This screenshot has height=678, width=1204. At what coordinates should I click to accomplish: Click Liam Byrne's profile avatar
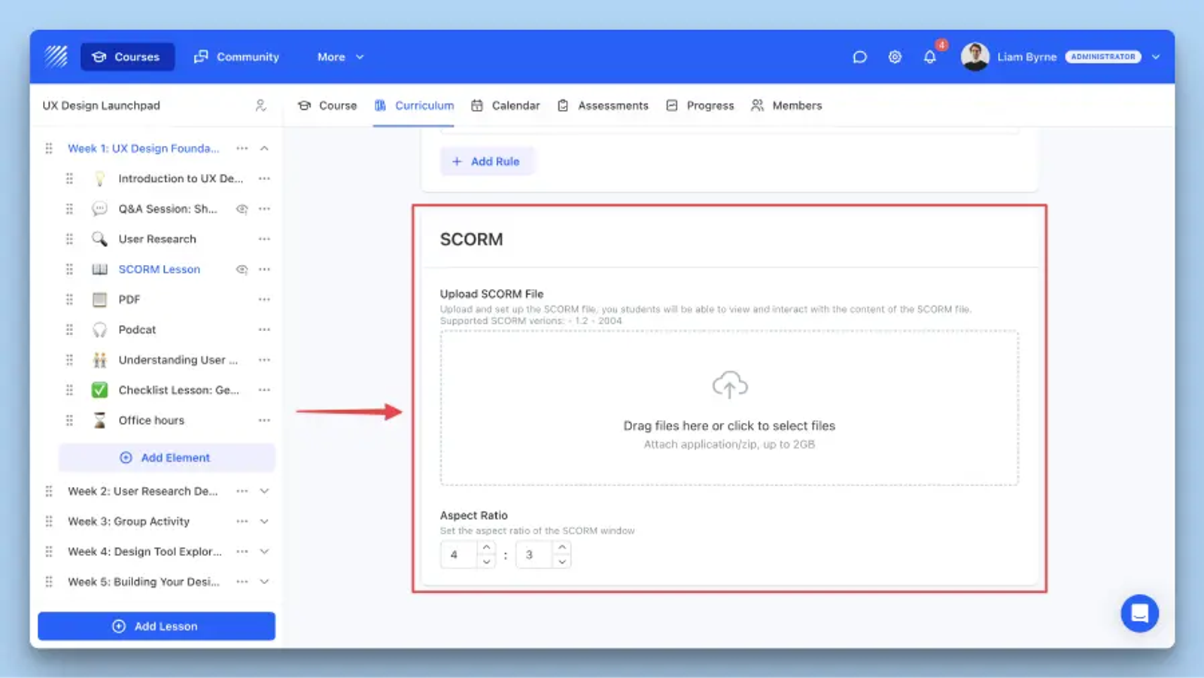click(974, 56)
